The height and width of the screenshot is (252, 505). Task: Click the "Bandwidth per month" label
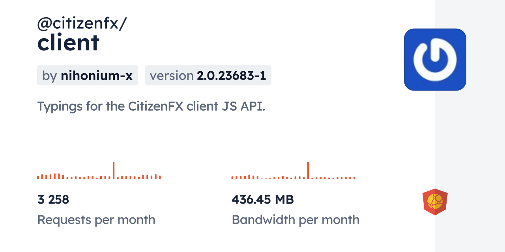tap(295, 220)
